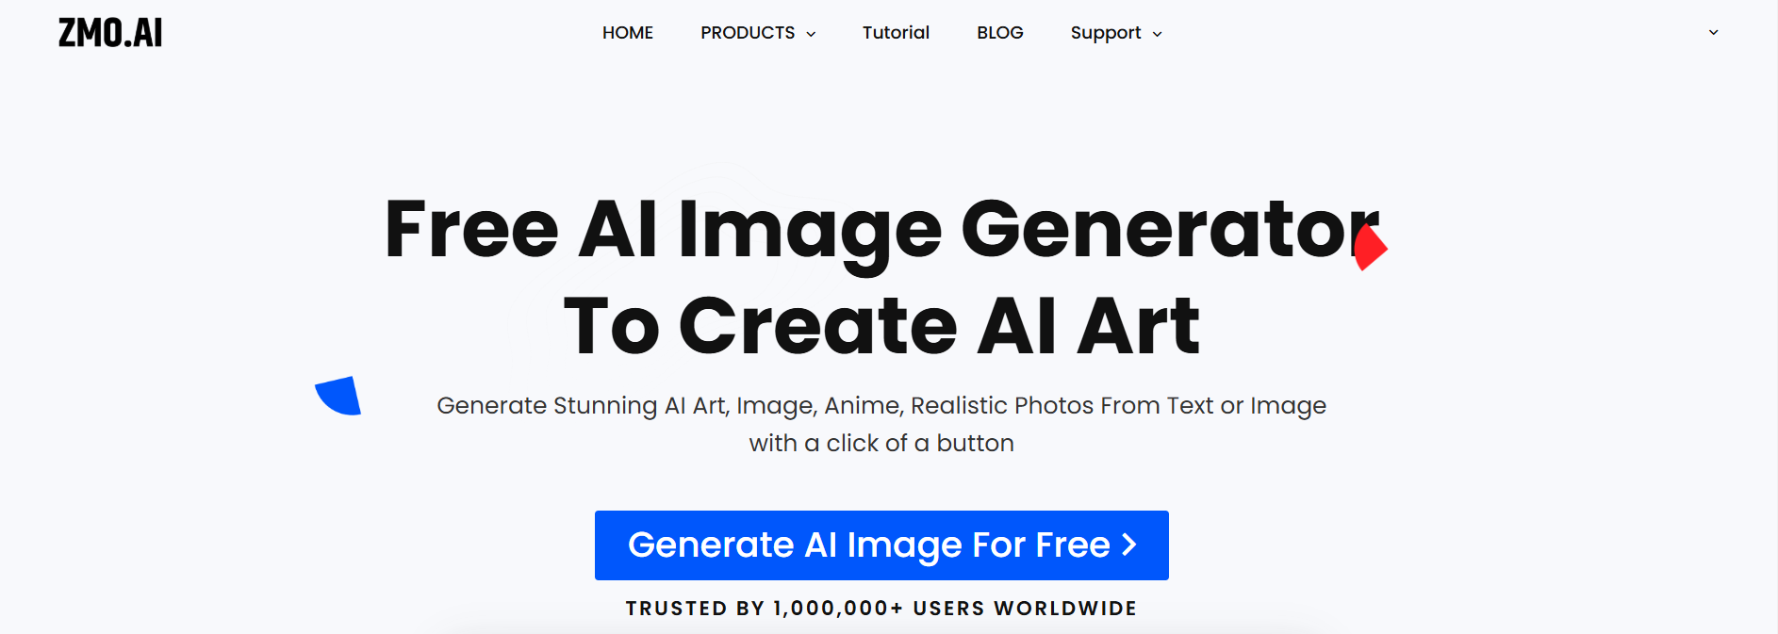This screenshot has height=634, width=1778.
Task: Click the ZMO.AI logo
Action: click(110, 33)
